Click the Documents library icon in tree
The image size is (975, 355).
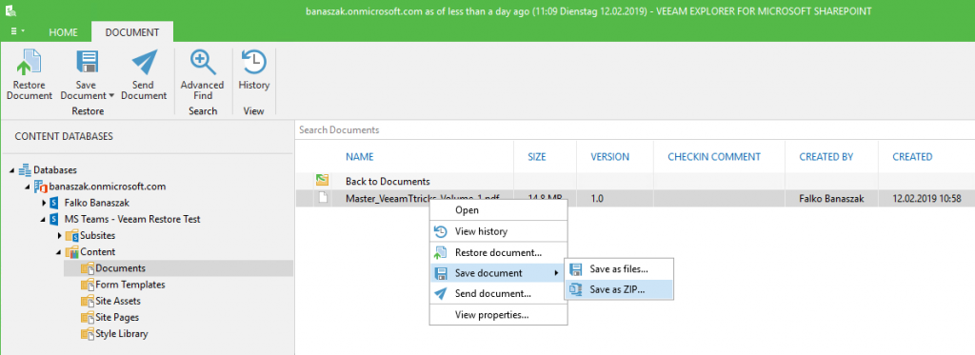87,268
